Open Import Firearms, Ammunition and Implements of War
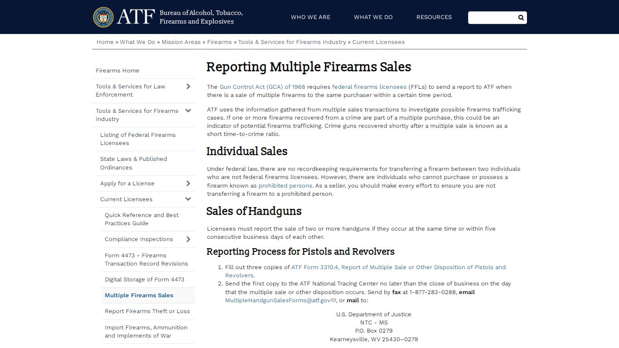Screen dimensions: 619x348 tap(146, 332)
